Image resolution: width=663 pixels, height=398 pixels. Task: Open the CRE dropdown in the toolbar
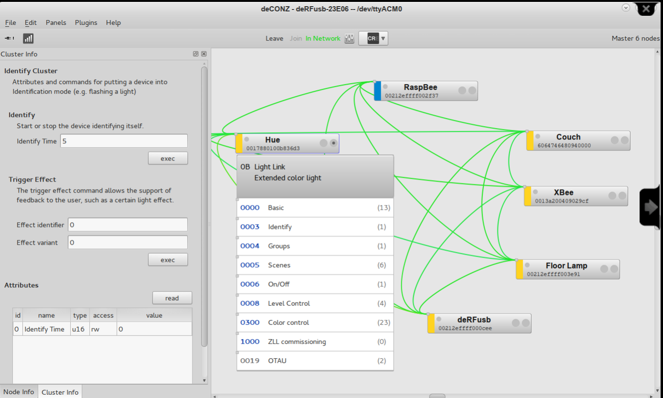click(x=373, y=38)
